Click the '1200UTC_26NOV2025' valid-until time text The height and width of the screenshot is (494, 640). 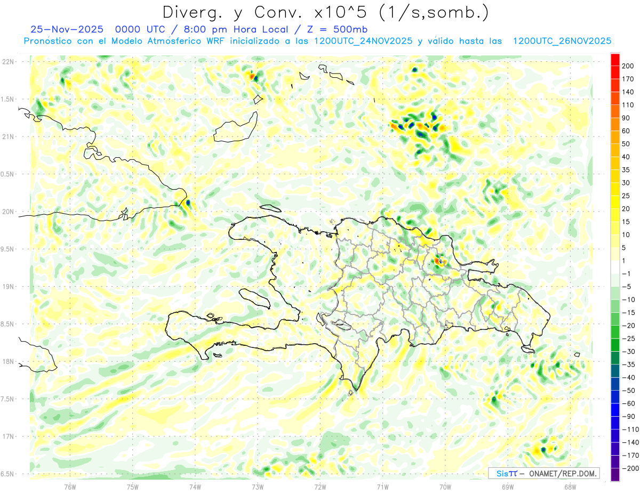[x=562, y=41]
